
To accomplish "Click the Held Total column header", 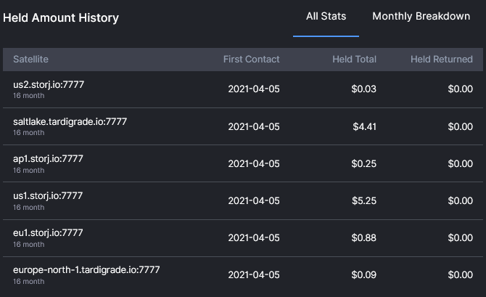I will (x=354, y=59).
